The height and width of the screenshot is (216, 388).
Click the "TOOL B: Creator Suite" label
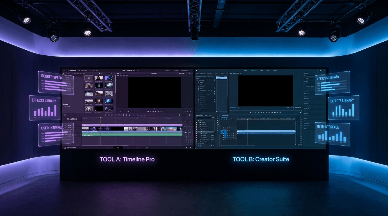[x=261, y=159]
